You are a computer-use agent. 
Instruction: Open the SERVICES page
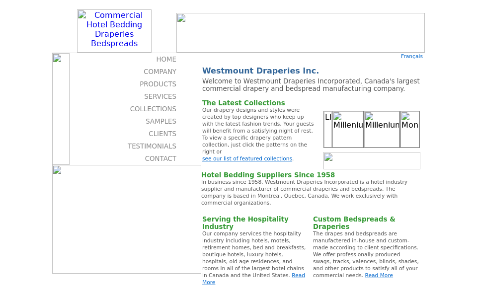[x=160, y=96]
